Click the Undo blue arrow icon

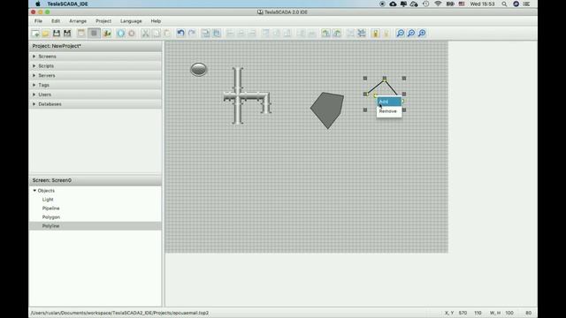(x=180, y=34)
